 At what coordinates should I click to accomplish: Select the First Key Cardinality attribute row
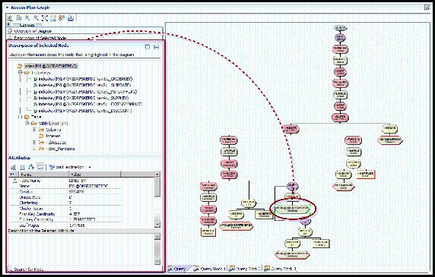(x=65, y=214)
